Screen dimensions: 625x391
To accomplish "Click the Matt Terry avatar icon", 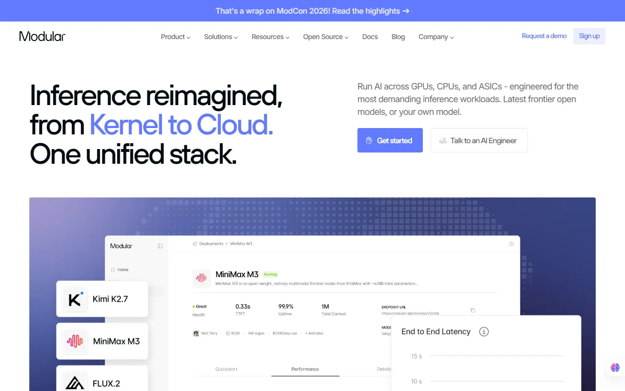I will (x=196, y=333).
